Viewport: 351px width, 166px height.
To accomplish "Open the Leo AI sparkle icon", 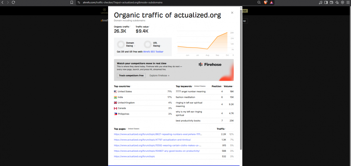I will pos(337,2).
